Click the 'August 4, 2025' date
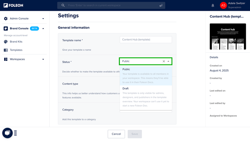 (x=219, y=70)
